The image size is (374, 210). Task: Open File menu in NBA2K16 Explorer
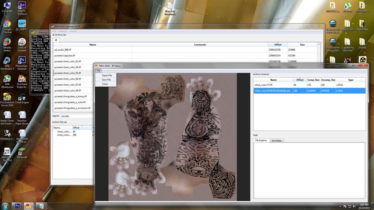tap(54, 31)
